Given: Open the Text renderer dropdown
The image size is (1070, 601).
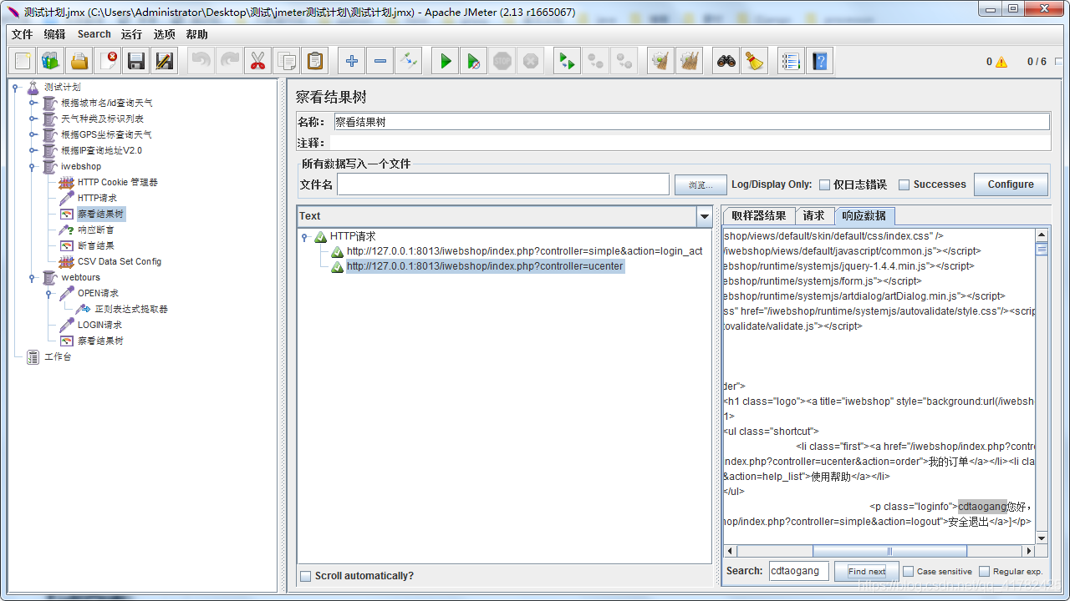Looking at the screenshot, I should click(704, 216).
